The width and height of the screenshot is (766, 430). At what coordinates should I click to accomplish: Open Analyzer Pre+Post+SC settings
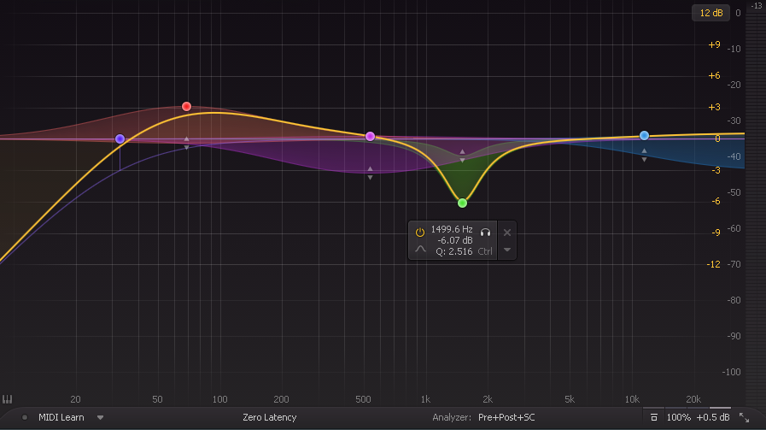point(506,417)
